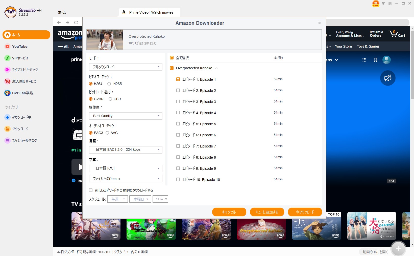Open the Best Quality resolution dropdown
Screen dimensions: 414x256
[126, 116]
